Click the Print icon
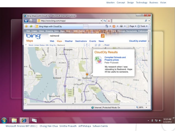Screen dimensions: 175x131 (x=121, y=26)
